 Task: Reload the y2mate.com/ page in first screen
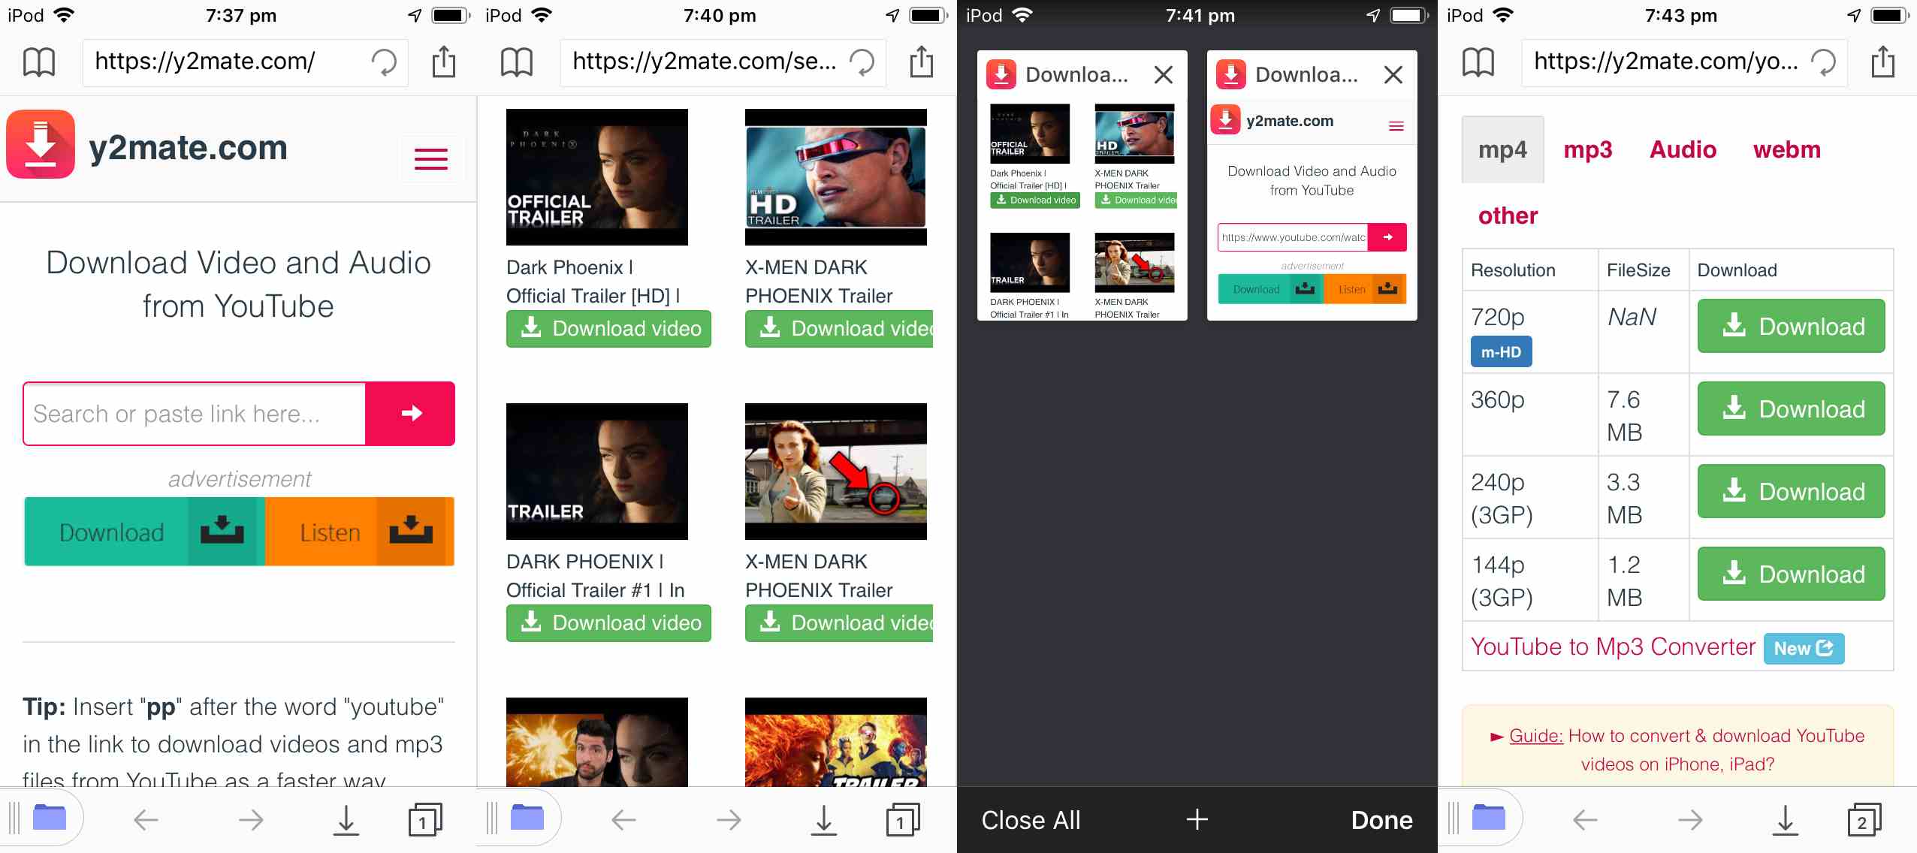[x=384, y=62]
